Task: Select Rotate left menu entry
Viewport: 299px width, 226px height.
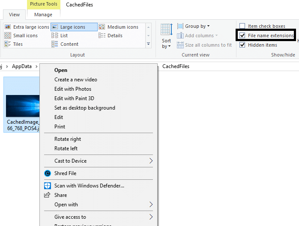Action: pos(99,149)
